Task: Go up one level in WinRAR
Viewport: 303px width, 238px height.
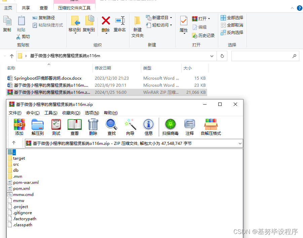Action: click(14, 143)
